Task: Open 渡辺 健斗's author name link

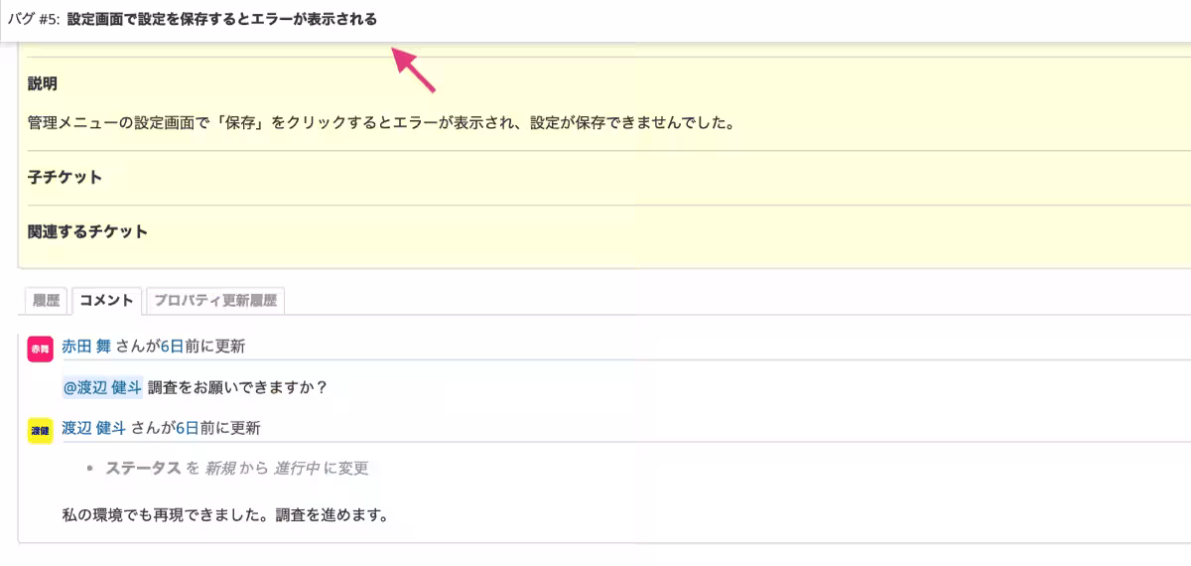Action: point(93,428)
